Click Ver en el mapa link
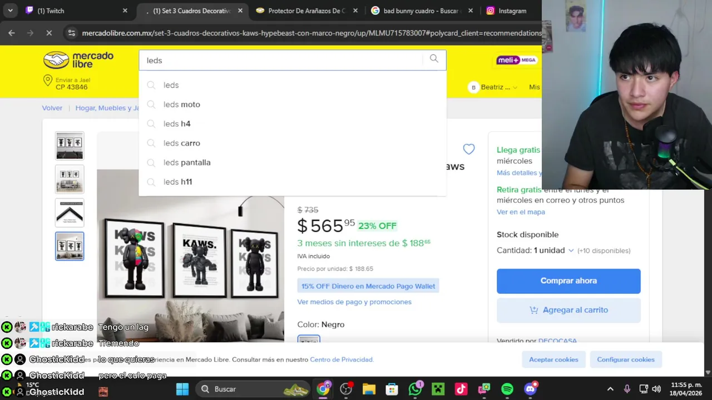The image size is (712, 400). coord(521,212)
